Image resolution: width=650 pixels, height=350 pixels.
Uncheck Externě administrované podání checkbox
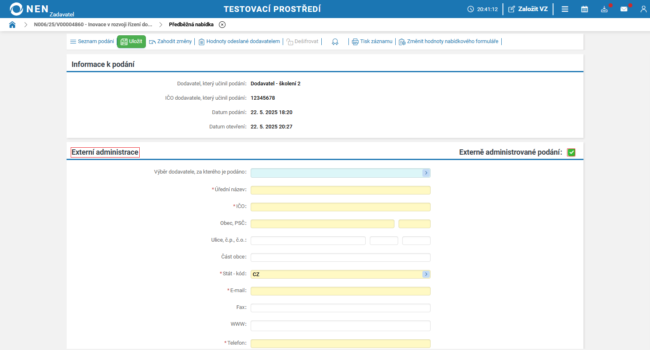pyautogui.click(x=571, y=153)
